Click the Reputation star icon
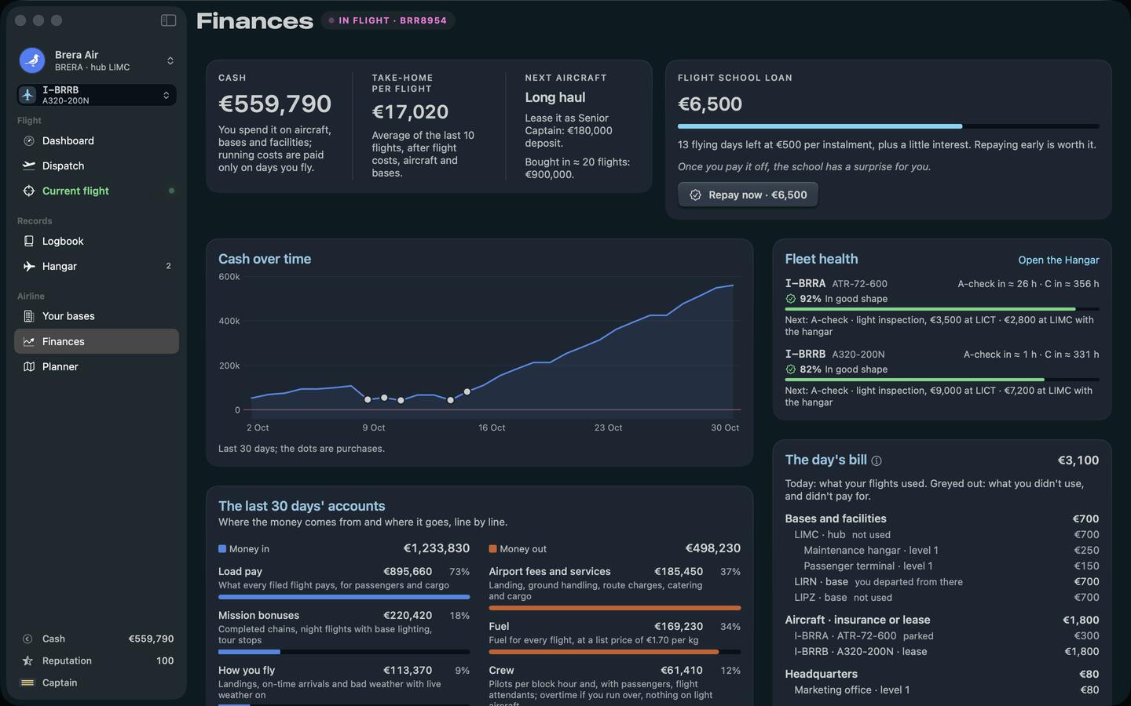Image resolution: width=1131 pixels, height=706 pixels. (x=27, y=661)
